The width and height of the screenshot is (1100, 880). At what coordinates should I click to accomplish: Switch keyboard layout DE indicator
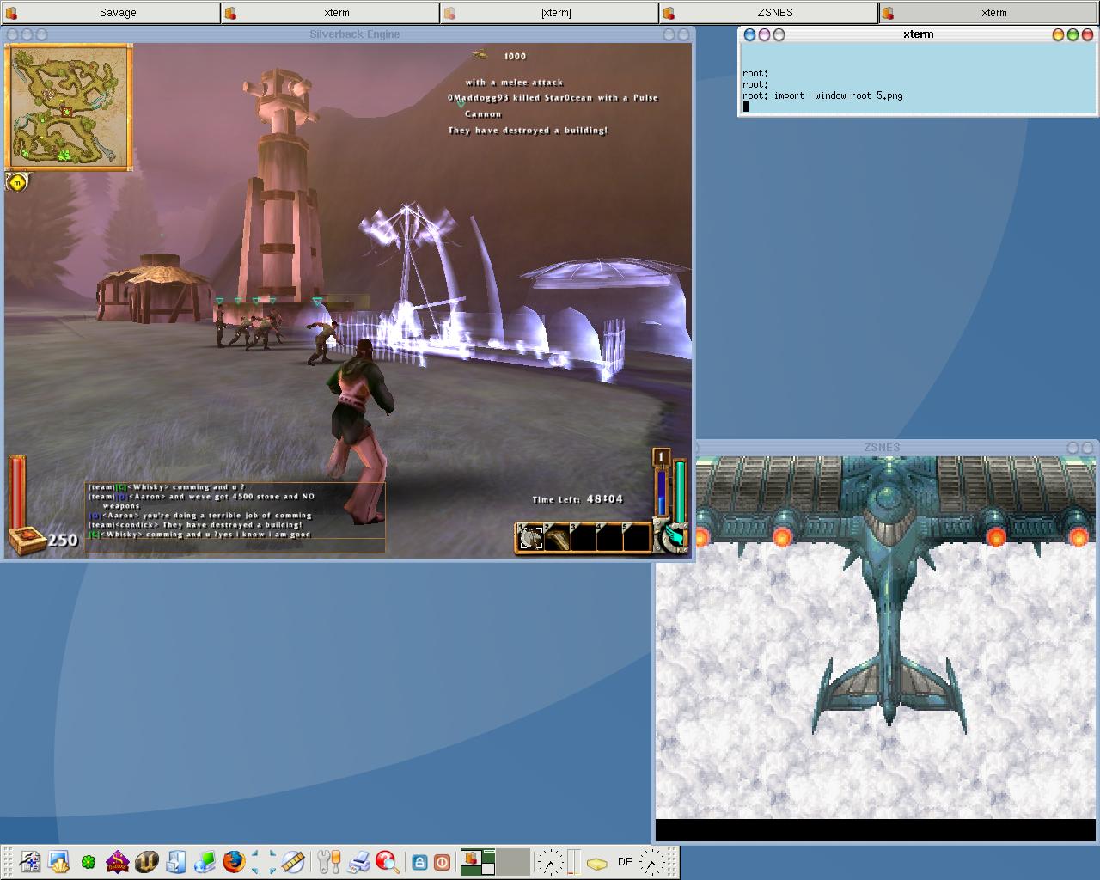coord(625,862)
